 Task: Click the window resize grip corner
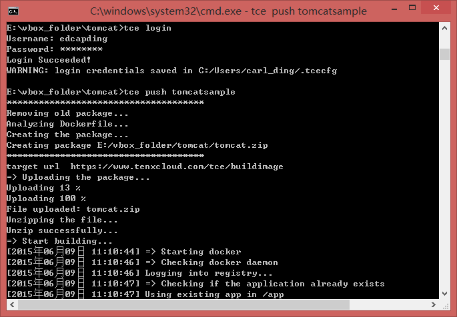point(445,305)
